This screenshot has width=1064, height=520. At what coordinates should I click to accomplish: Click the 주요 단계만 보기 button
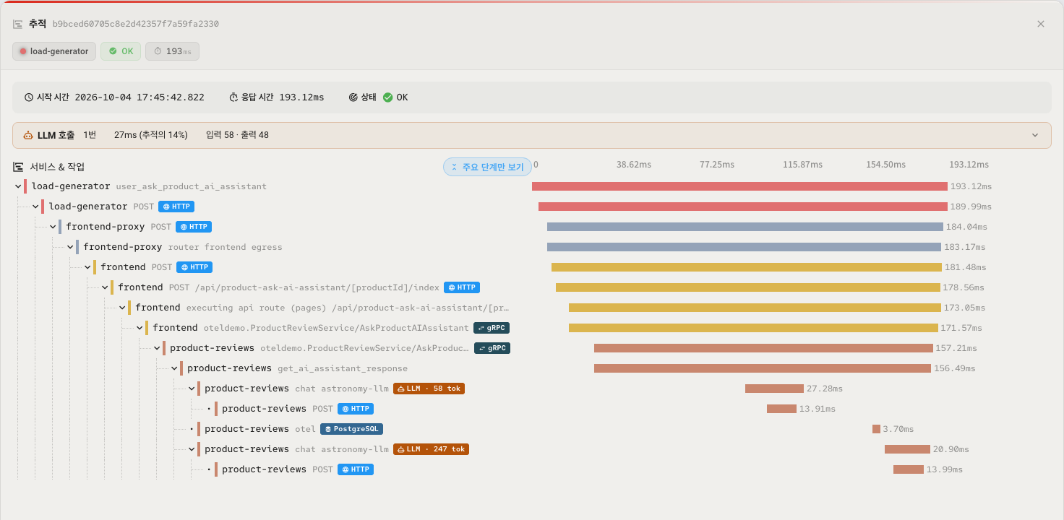(488, 167)
